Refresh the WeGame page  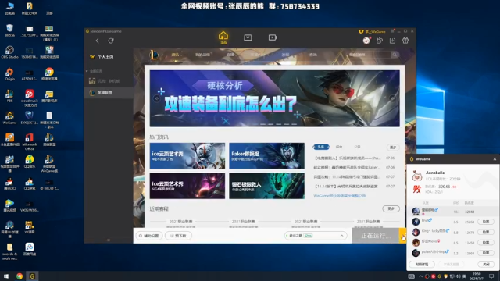(111, 41)
